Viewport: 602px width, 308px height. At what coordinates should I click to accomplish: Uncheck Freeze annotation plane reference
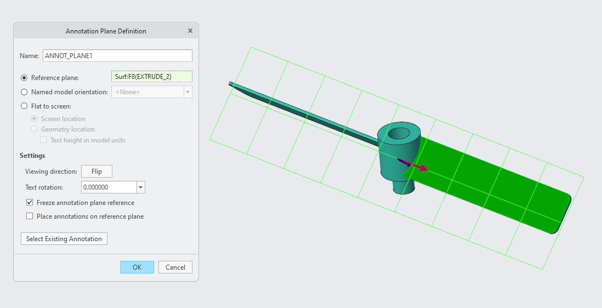pos(30,203)
